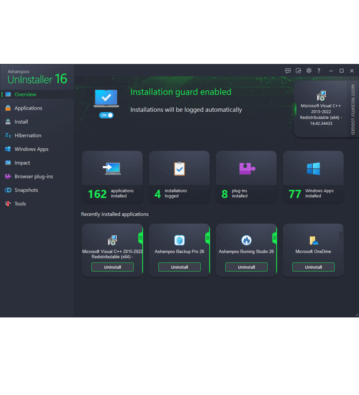Turn off the Installation guard toggle
The image size is (359, 395).
tap(106, 115)
